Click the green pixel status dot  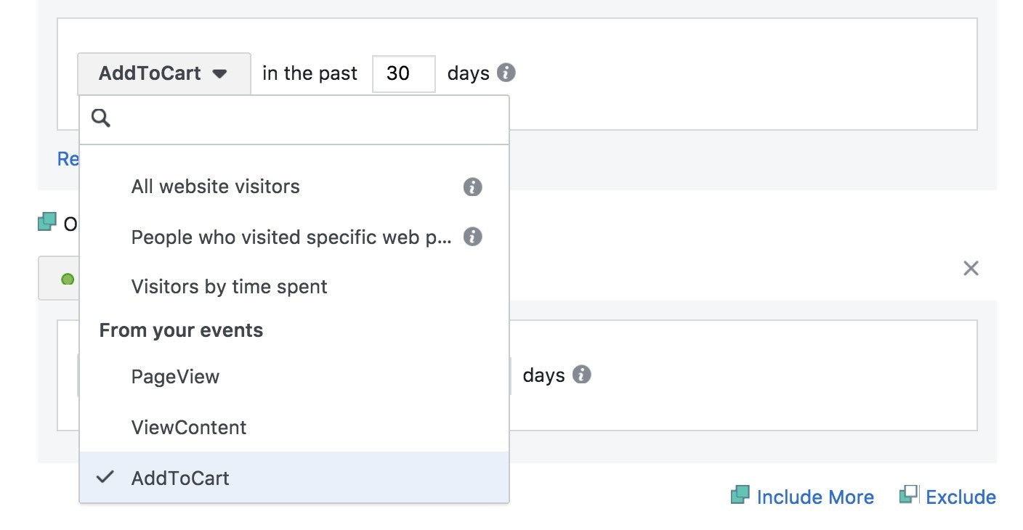click(x=68, y=279)
